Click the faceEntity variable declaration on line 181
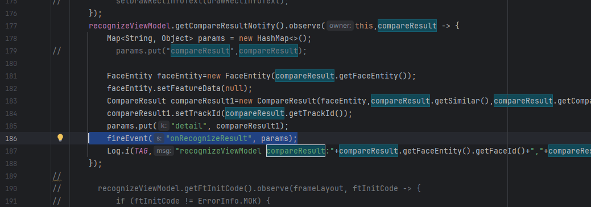Image resolution: width=591 pixels, height=207 pixels. (179, 76)
